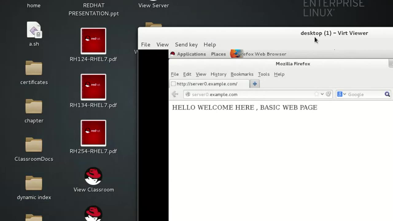Launch the View Classroom red hat icon
This screenshot has width=393, height=221.
pos(93,176)
